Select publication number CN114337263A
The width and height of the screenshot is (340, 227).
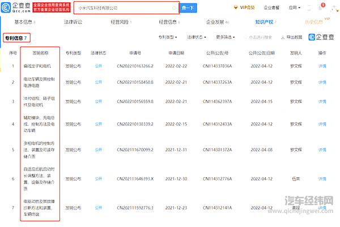pos(217,82)
